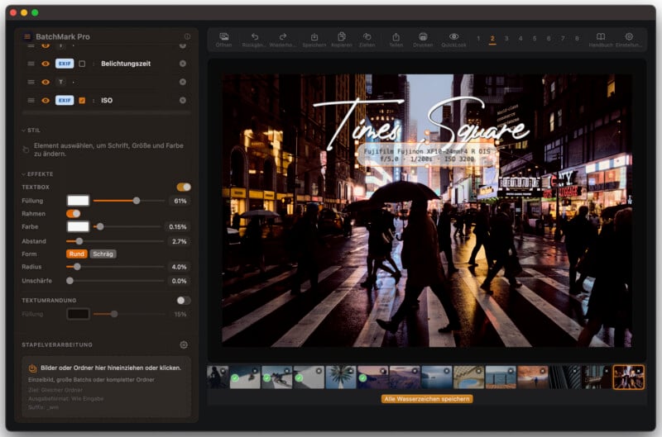Open Stapelverarbeitung settings gear
The width and height of the screenshot is (662, 437).
coord(184,344)
